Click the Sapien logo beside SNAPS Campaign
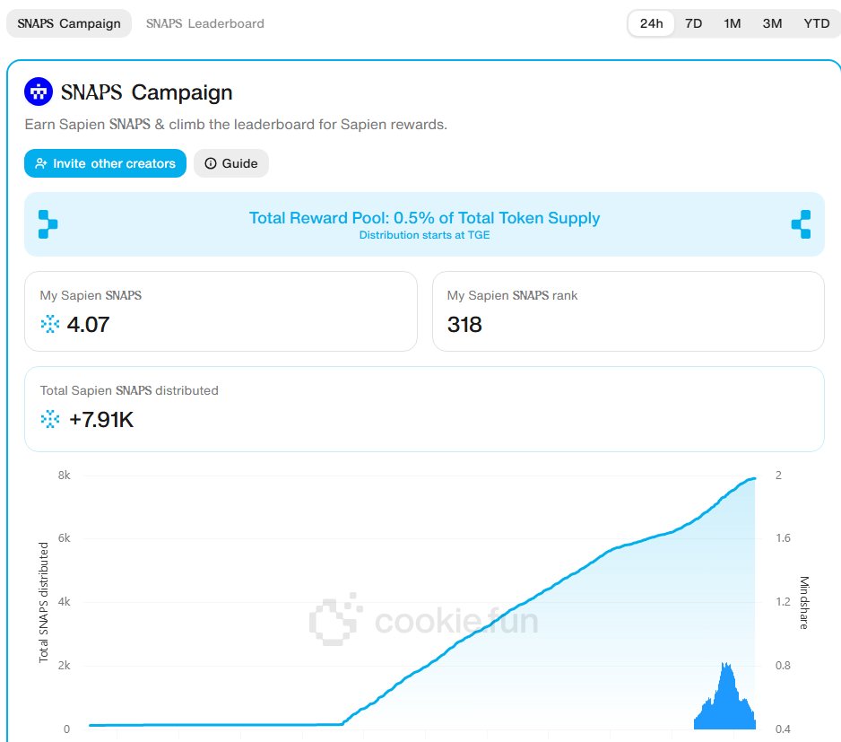 (39, 92)
